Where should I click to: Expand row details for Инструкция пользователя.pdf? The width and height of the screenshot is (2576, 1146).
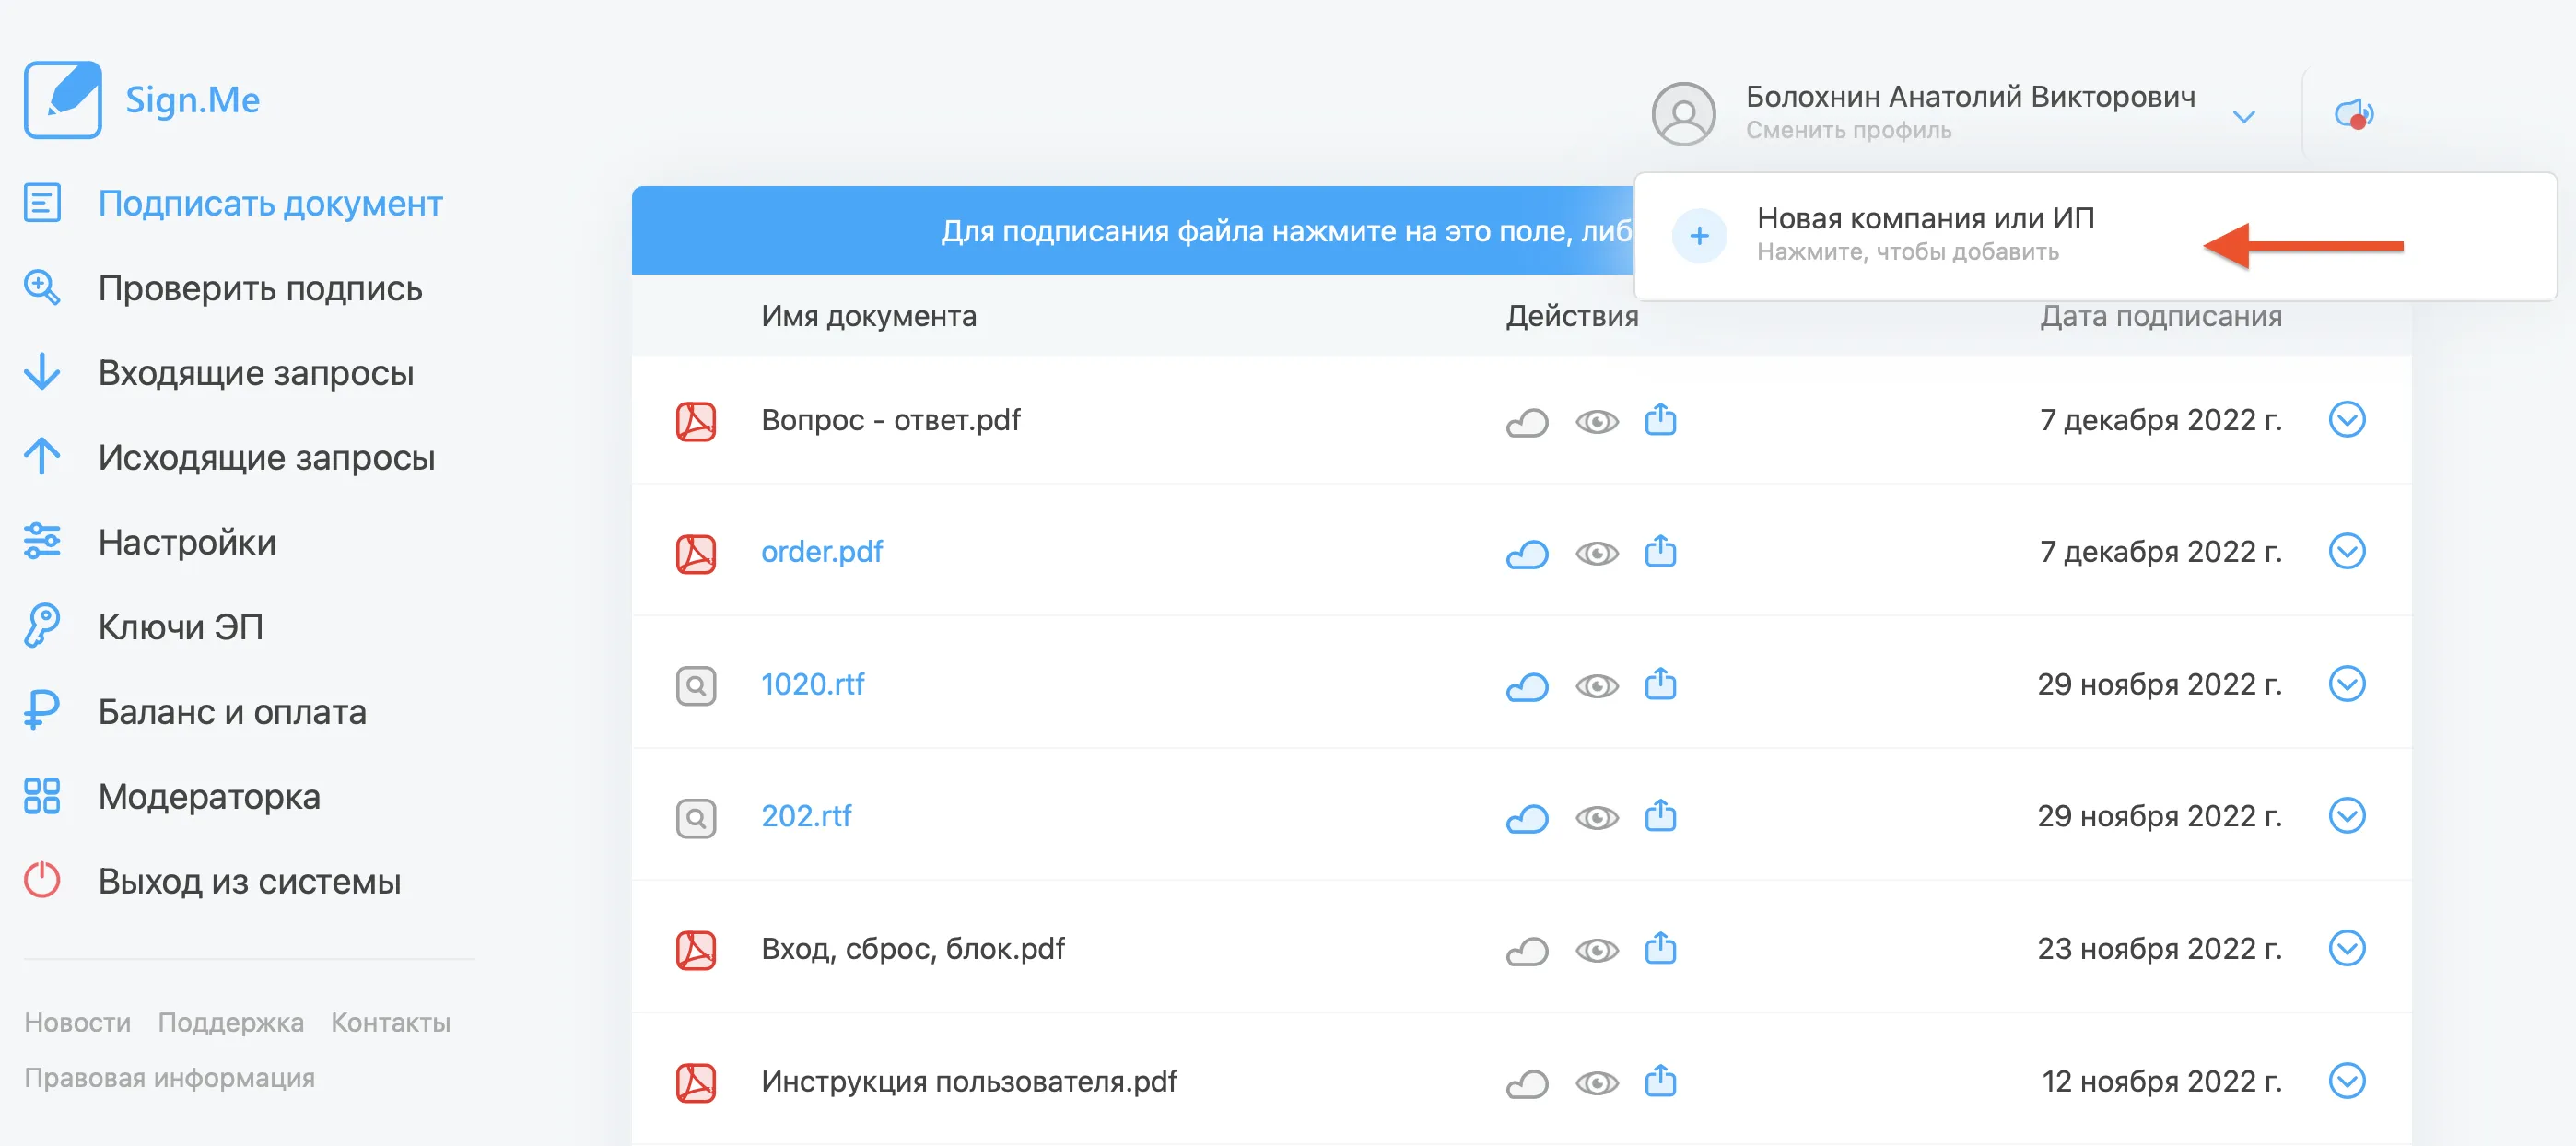[2346, 1081]
